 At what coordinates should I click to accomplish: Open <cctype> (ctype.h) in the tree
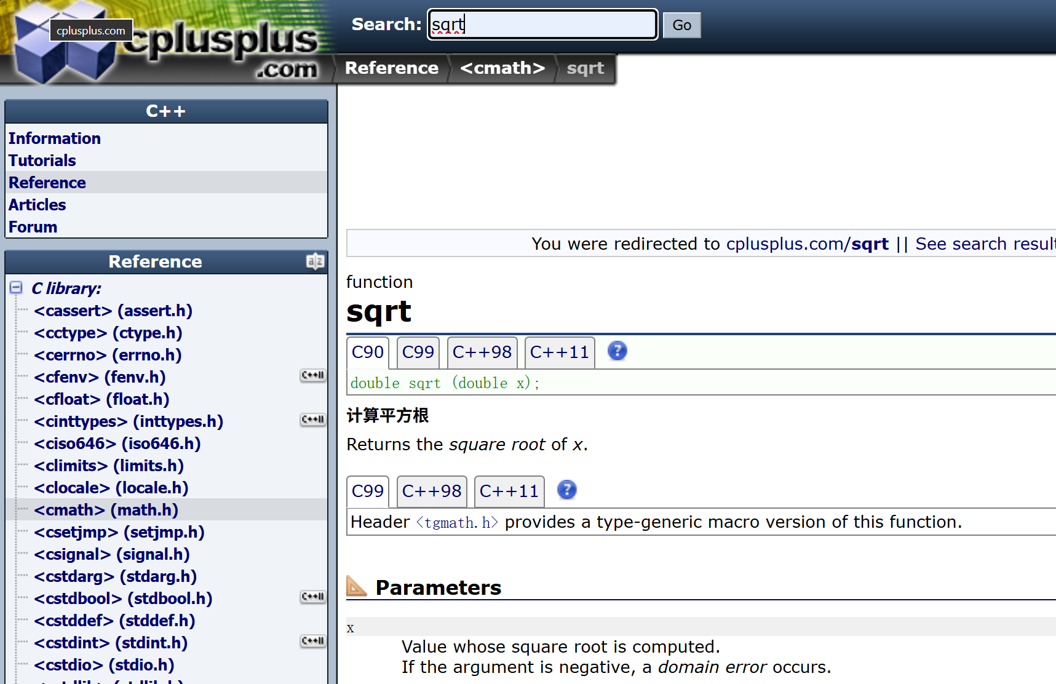108,333
